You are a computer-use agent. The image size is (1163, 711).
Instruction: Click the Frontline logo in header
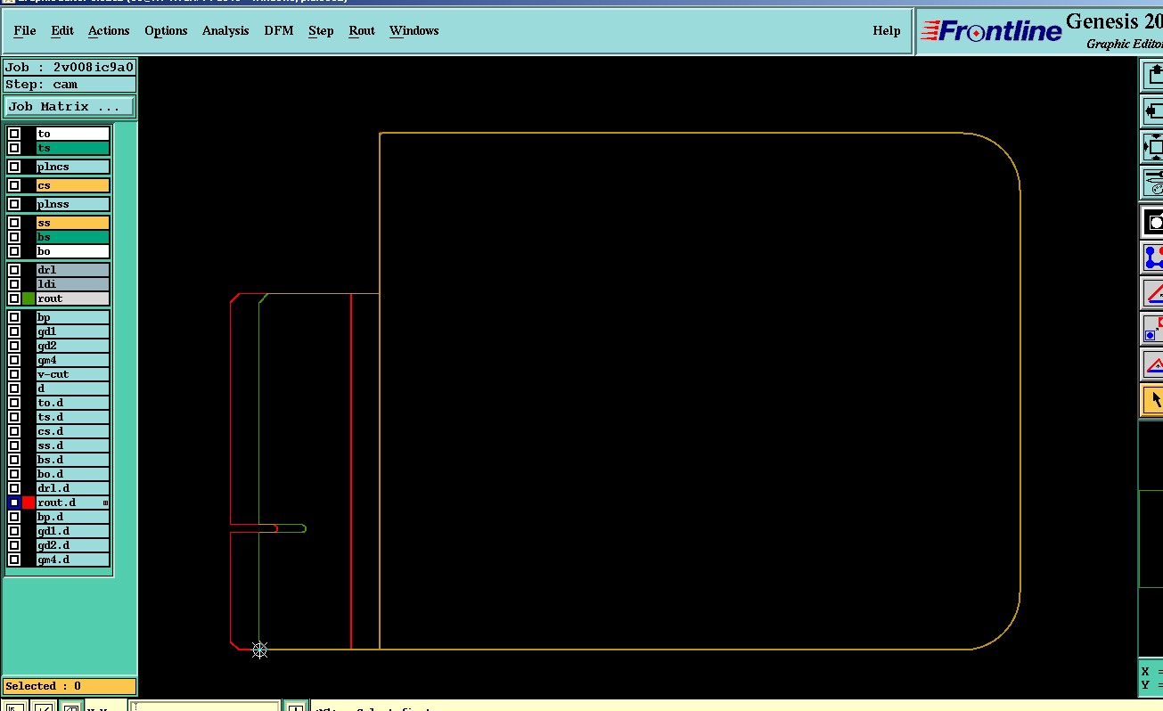pyautogui.click(x=991, y=32)
